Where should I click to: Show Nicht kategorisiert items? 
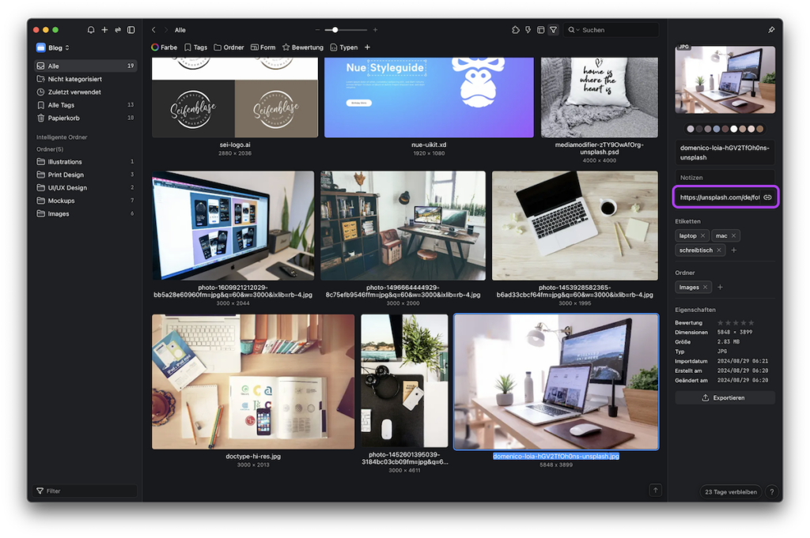(x=85, y=79)
